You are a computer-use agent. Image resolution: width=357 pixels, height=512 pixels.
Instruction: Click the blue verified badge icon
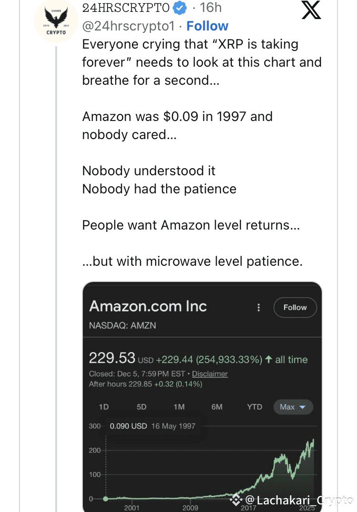pyautogui.click(x=179, y=8)
